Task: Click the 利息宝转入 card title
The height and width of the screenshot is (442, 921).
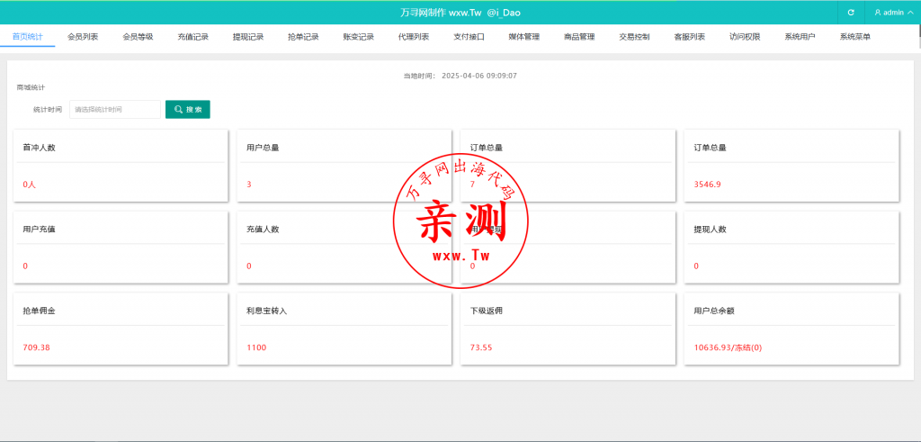Action: point(267,311)
